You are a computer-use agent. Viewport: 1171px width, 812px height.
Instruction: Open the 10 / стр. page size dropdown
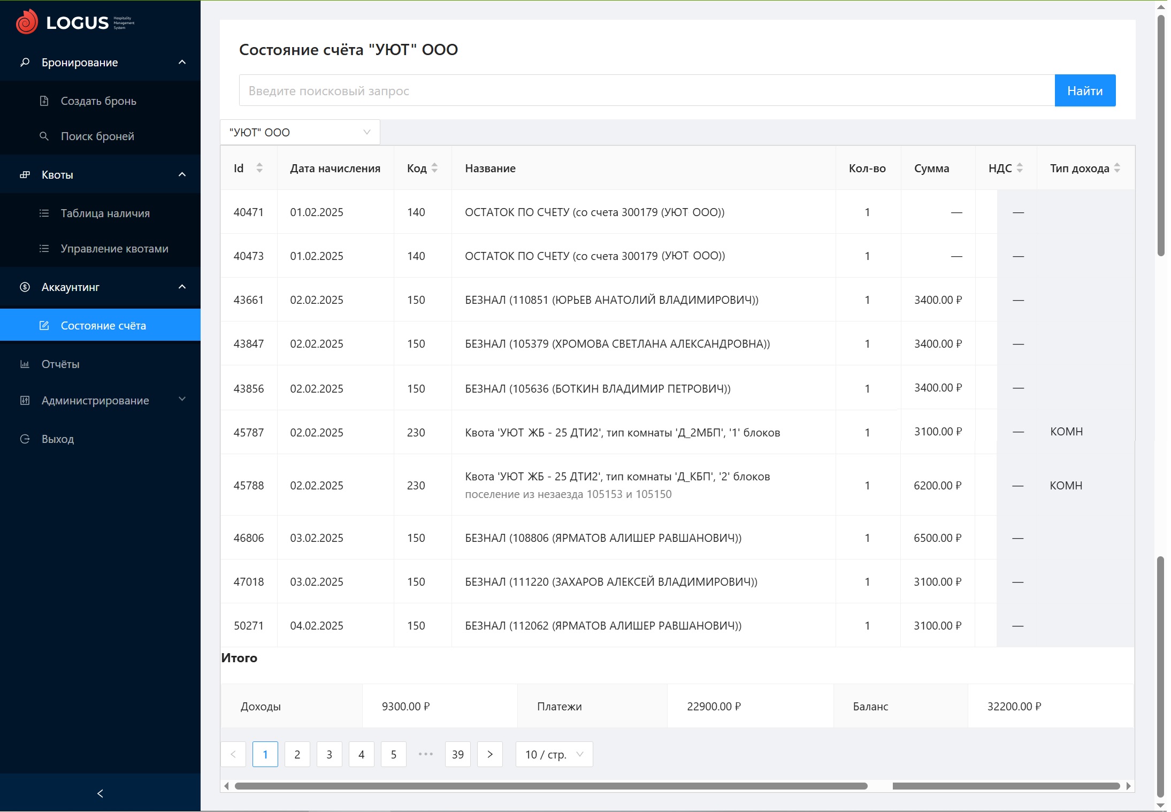[x=554, y=754]
